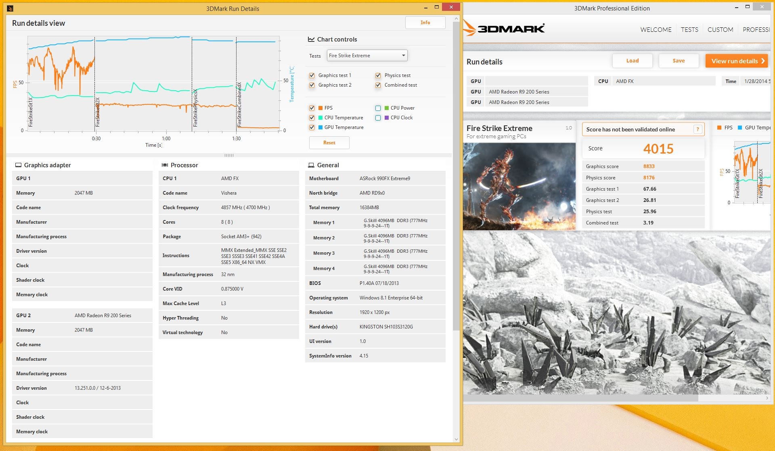Click the 3DMark app icon in the Run Details title bar
The height and width of the screenshot is (451, 775).
tap(10, 8)
